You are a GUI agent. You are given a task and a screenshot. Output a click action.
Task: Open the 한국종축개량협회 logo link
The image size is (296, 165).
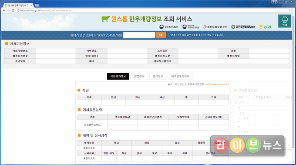[243, 27]
